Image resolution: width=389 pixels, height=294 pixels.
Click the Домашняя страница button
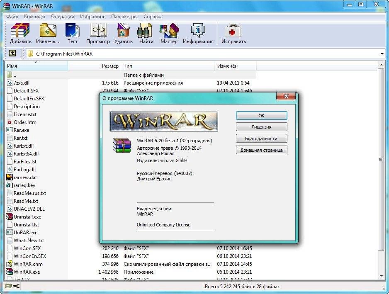[262, 150]
